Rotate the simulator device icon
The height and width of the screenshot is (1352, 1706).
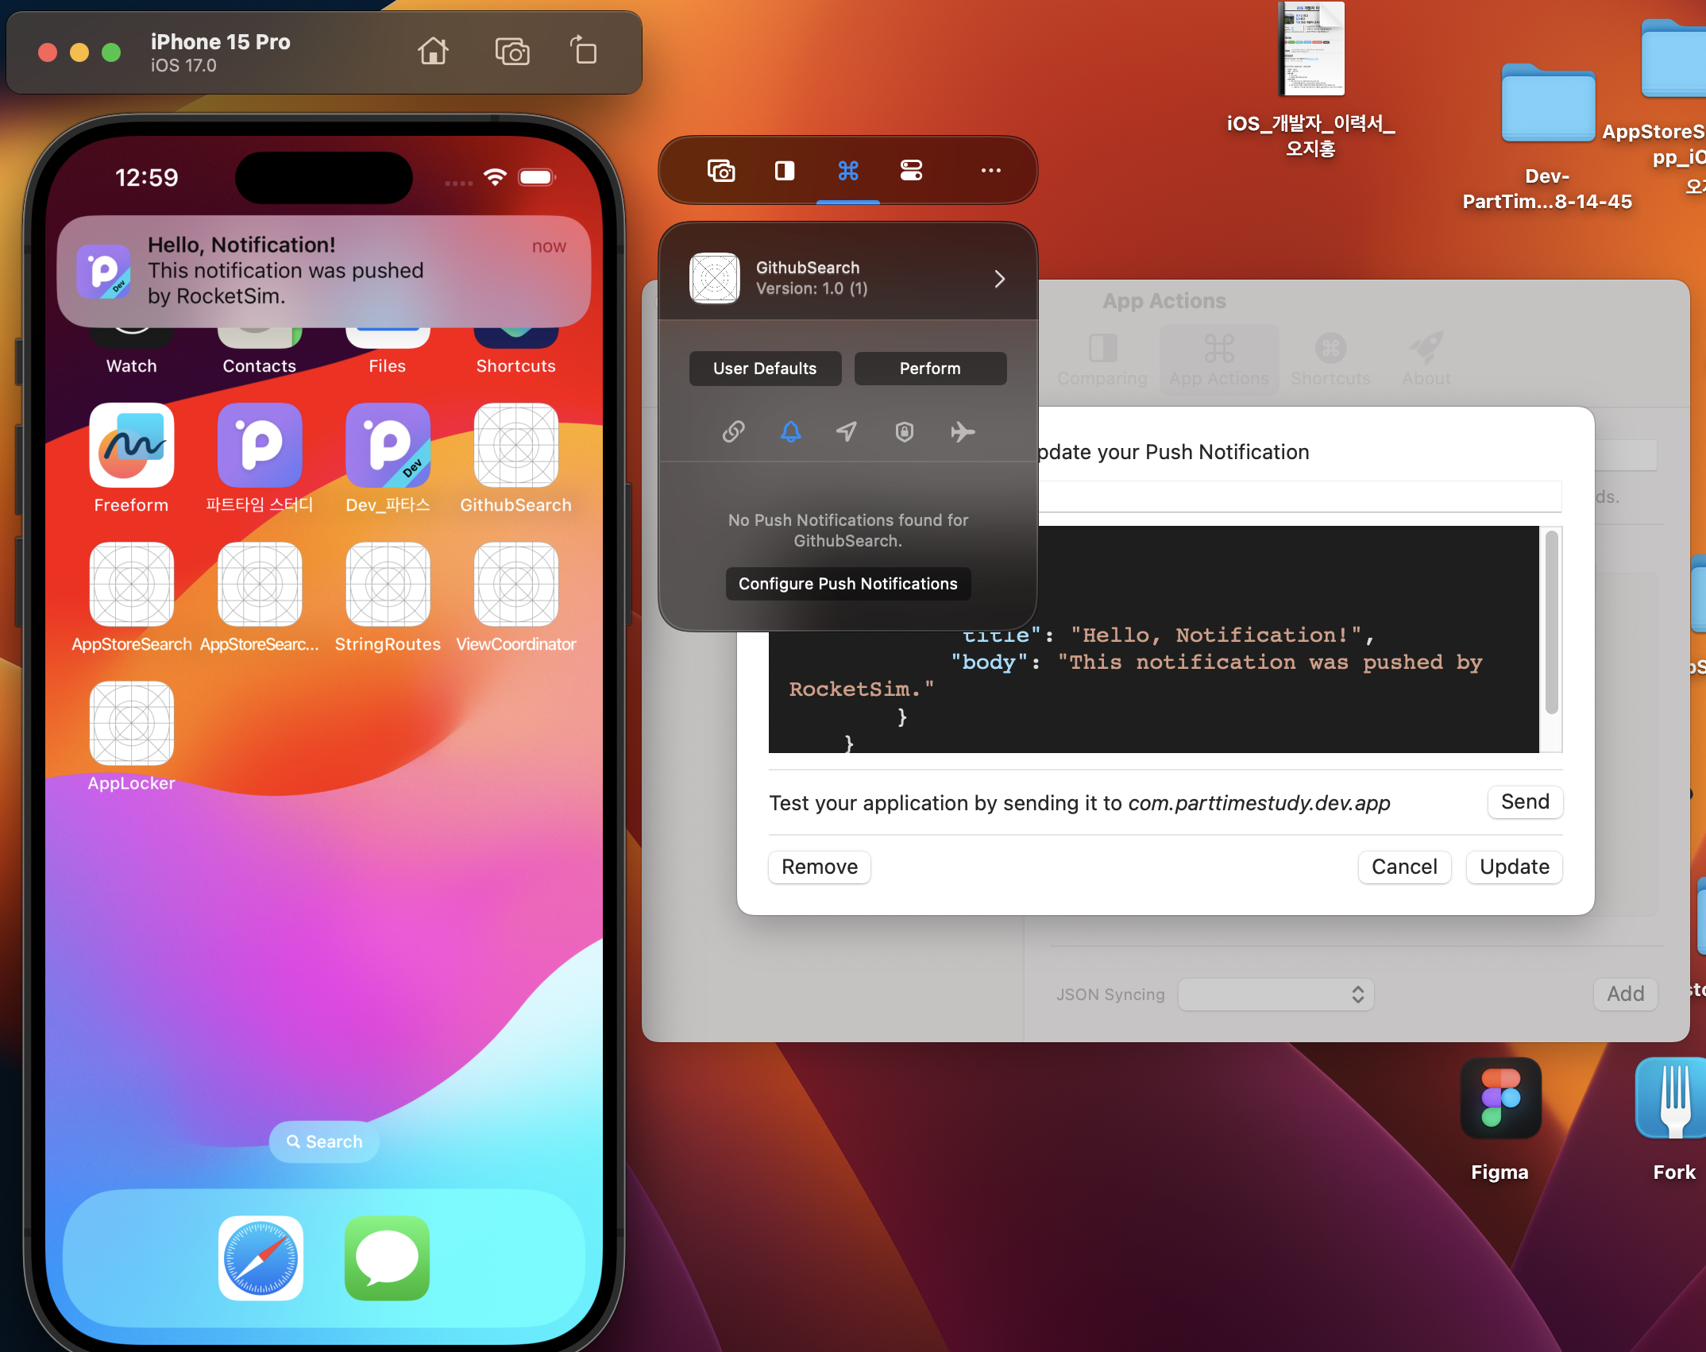pos(584,52)
